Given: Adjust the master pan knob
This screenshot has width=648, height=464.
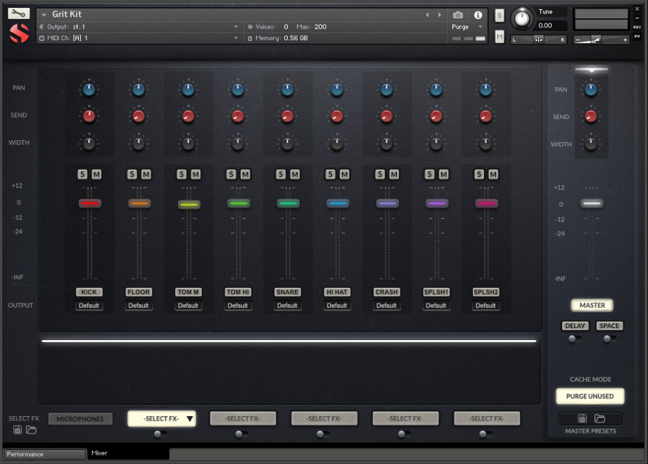Looking at the screenshot, I should 591,89.
